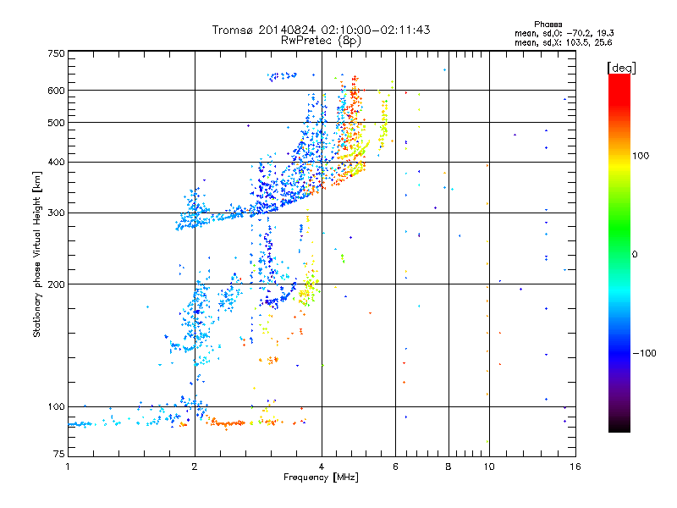Click the x-axis tick label '16'
The height and width of the screenshot is (508, 677).
tap(575, 467)
